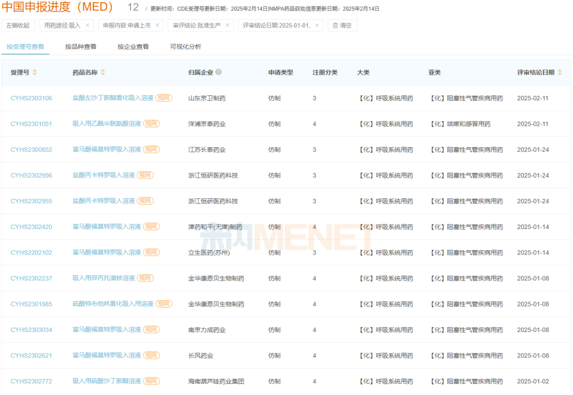Remove the 审评结论:批准生产 filter tag
This screenshot has width=573, height=395.
[x=227, y=25]
